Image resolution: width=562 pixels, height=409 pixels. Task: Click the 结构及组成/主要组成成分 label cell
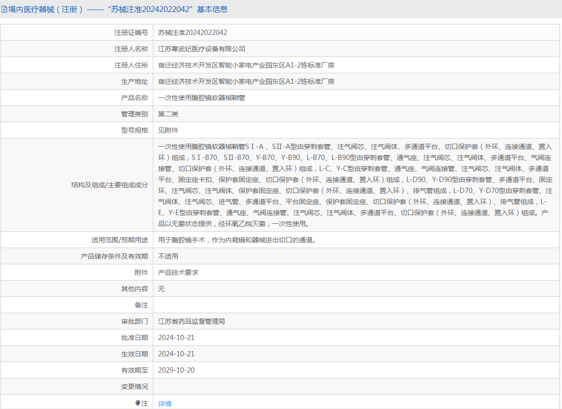(109, 185)
